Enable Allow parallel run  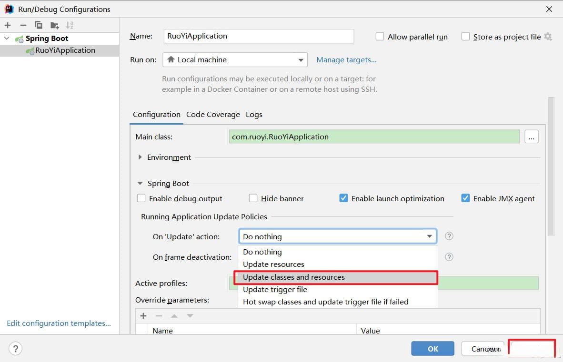380,37
